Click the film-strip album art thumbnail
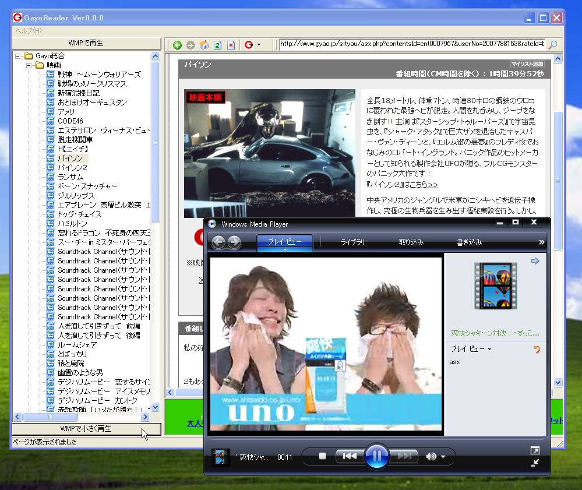Viewport: 582px width, 490px height. click(x=496, y=286)
